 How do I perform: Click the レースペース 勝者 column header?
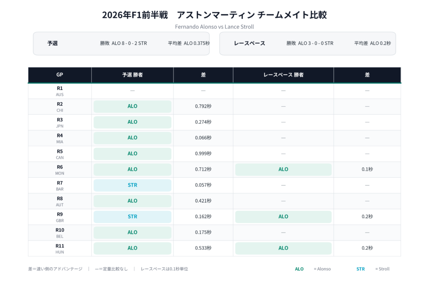tap(284, 74)
